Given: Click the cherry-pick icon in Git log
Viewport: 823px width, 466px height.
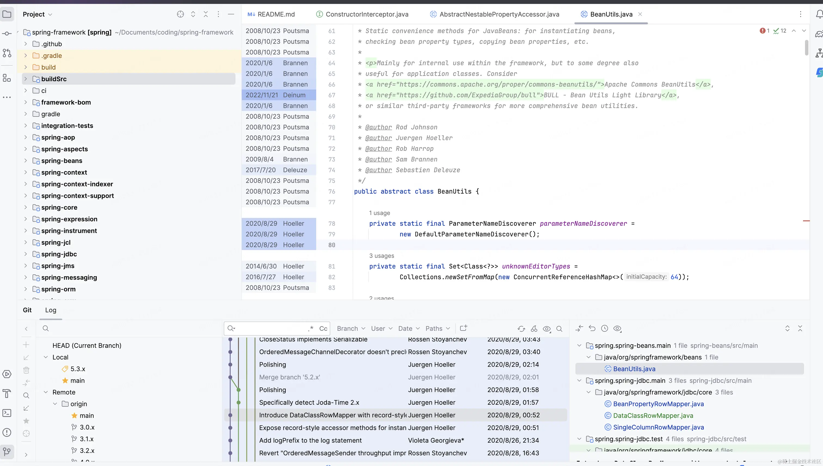Looking at the screenshot, I should (x=534, y=329).
